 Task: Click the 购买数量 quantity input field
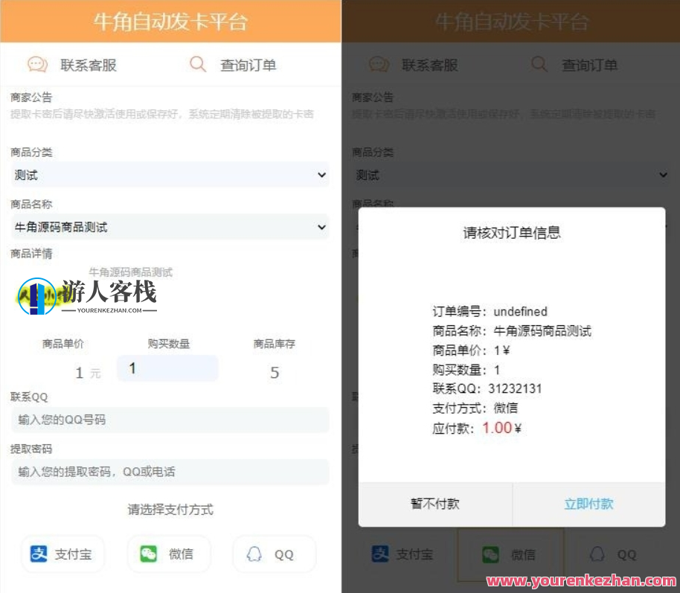pyautogui.click(x=167, y=368)
